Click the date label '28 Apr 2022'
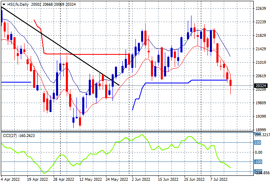270x184 pixels. click(64, 180)
